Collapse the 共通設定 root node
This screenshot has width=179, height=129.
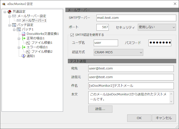5,12
